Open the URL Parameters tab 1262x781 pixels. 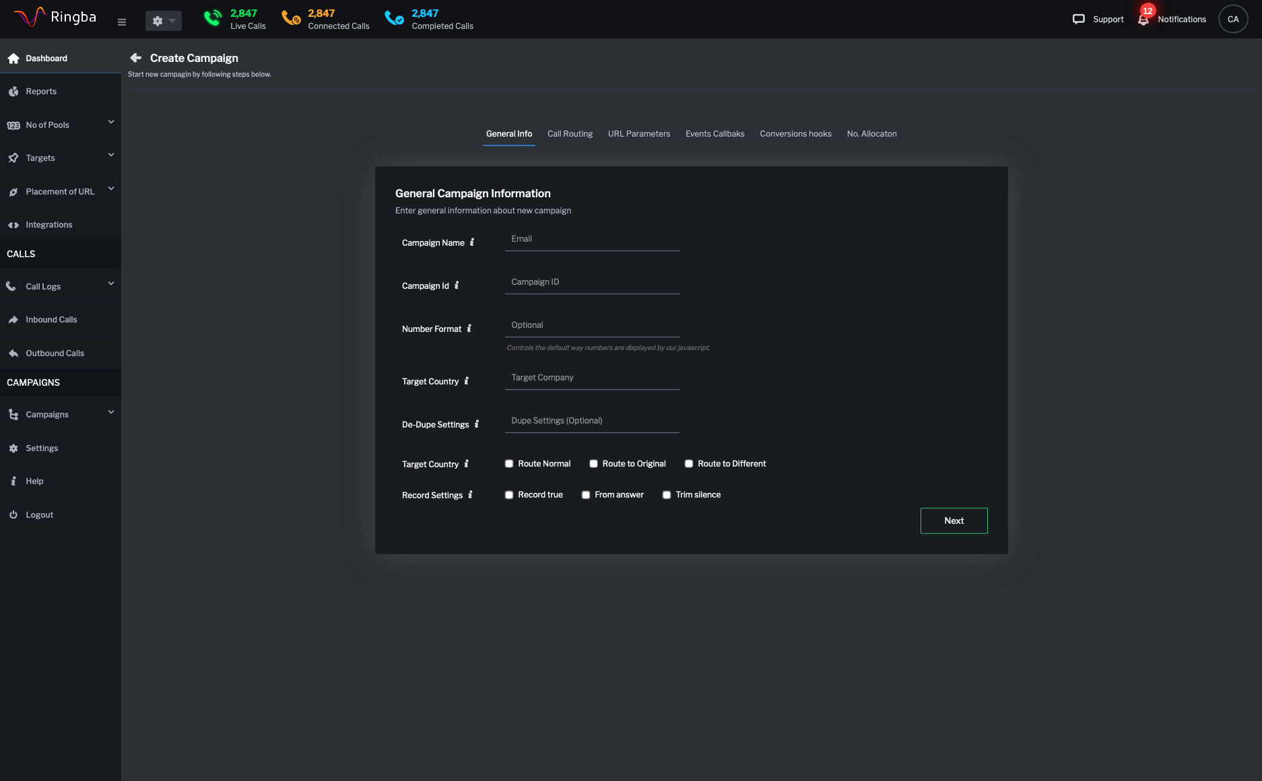pos(638,134)
